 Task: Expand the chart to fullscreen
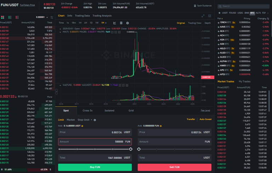pyautogui.click(x=203, y=16)
